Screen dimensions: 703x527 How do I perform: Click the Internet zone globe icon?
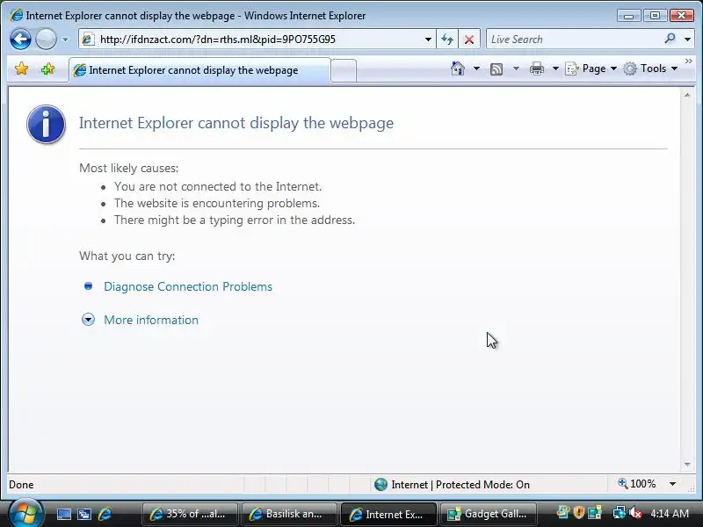(x=380, y=485)
